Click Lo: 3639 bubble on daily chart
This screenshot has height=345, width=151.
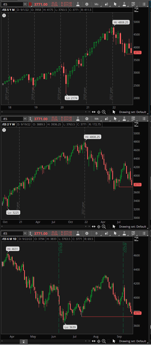[x=70, y=327]
